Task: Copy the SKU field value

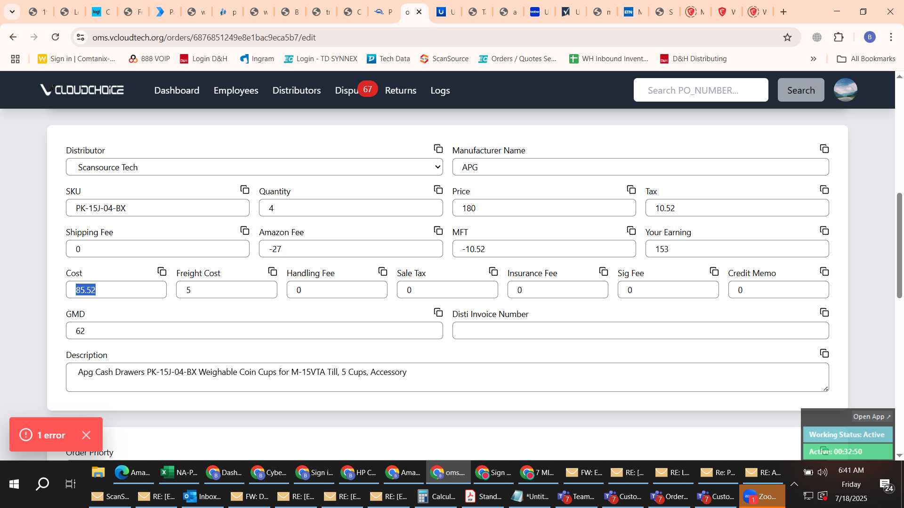Action: coord(244,190)
